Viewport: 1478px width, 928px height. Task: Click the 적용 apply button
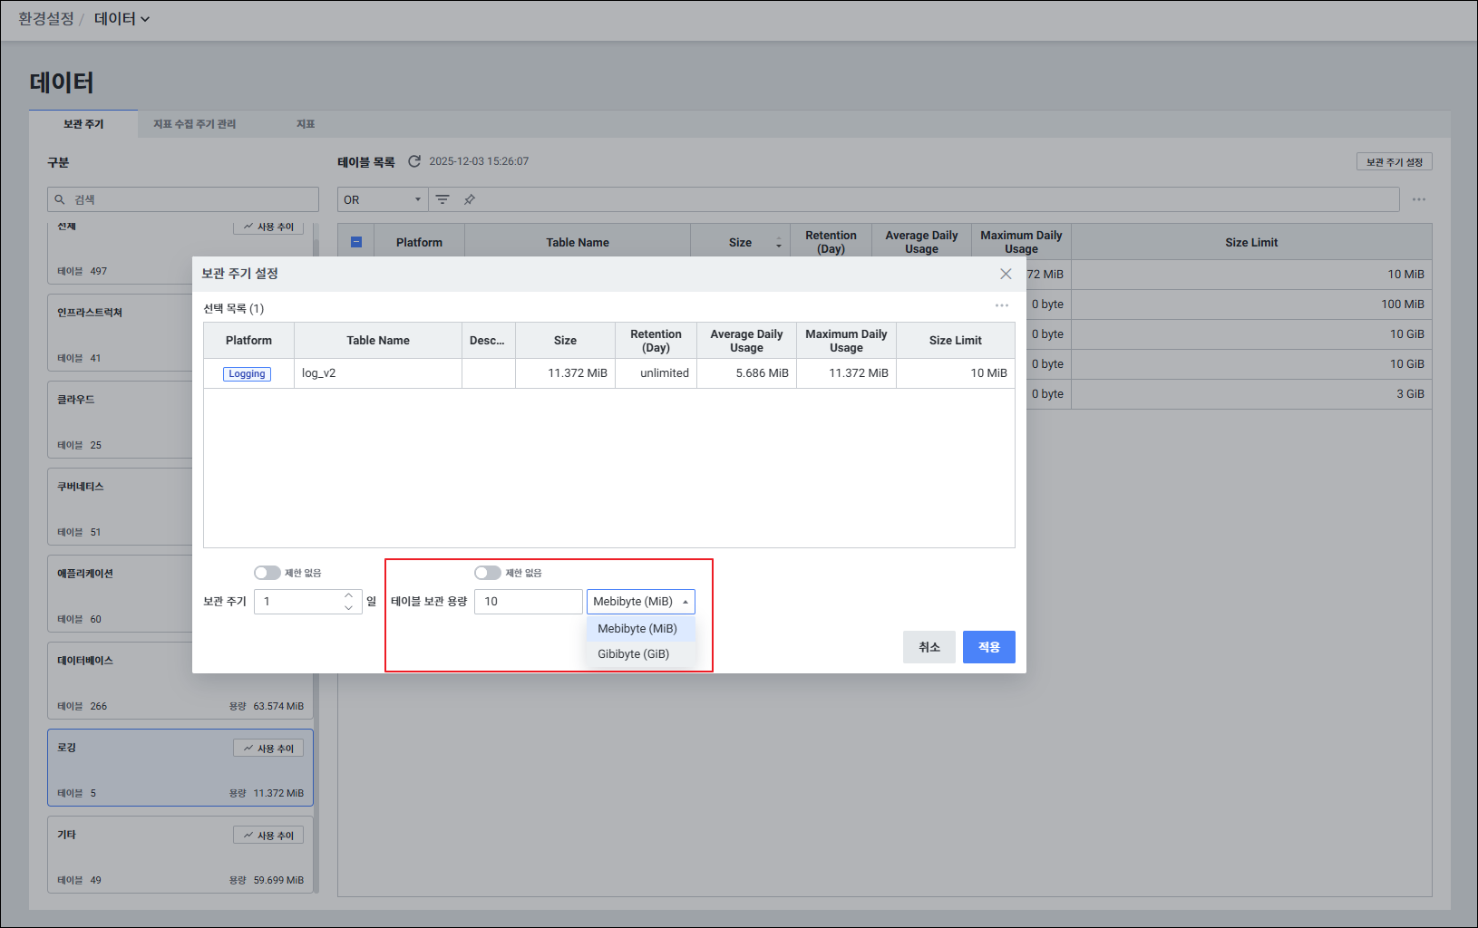point(988,647)
